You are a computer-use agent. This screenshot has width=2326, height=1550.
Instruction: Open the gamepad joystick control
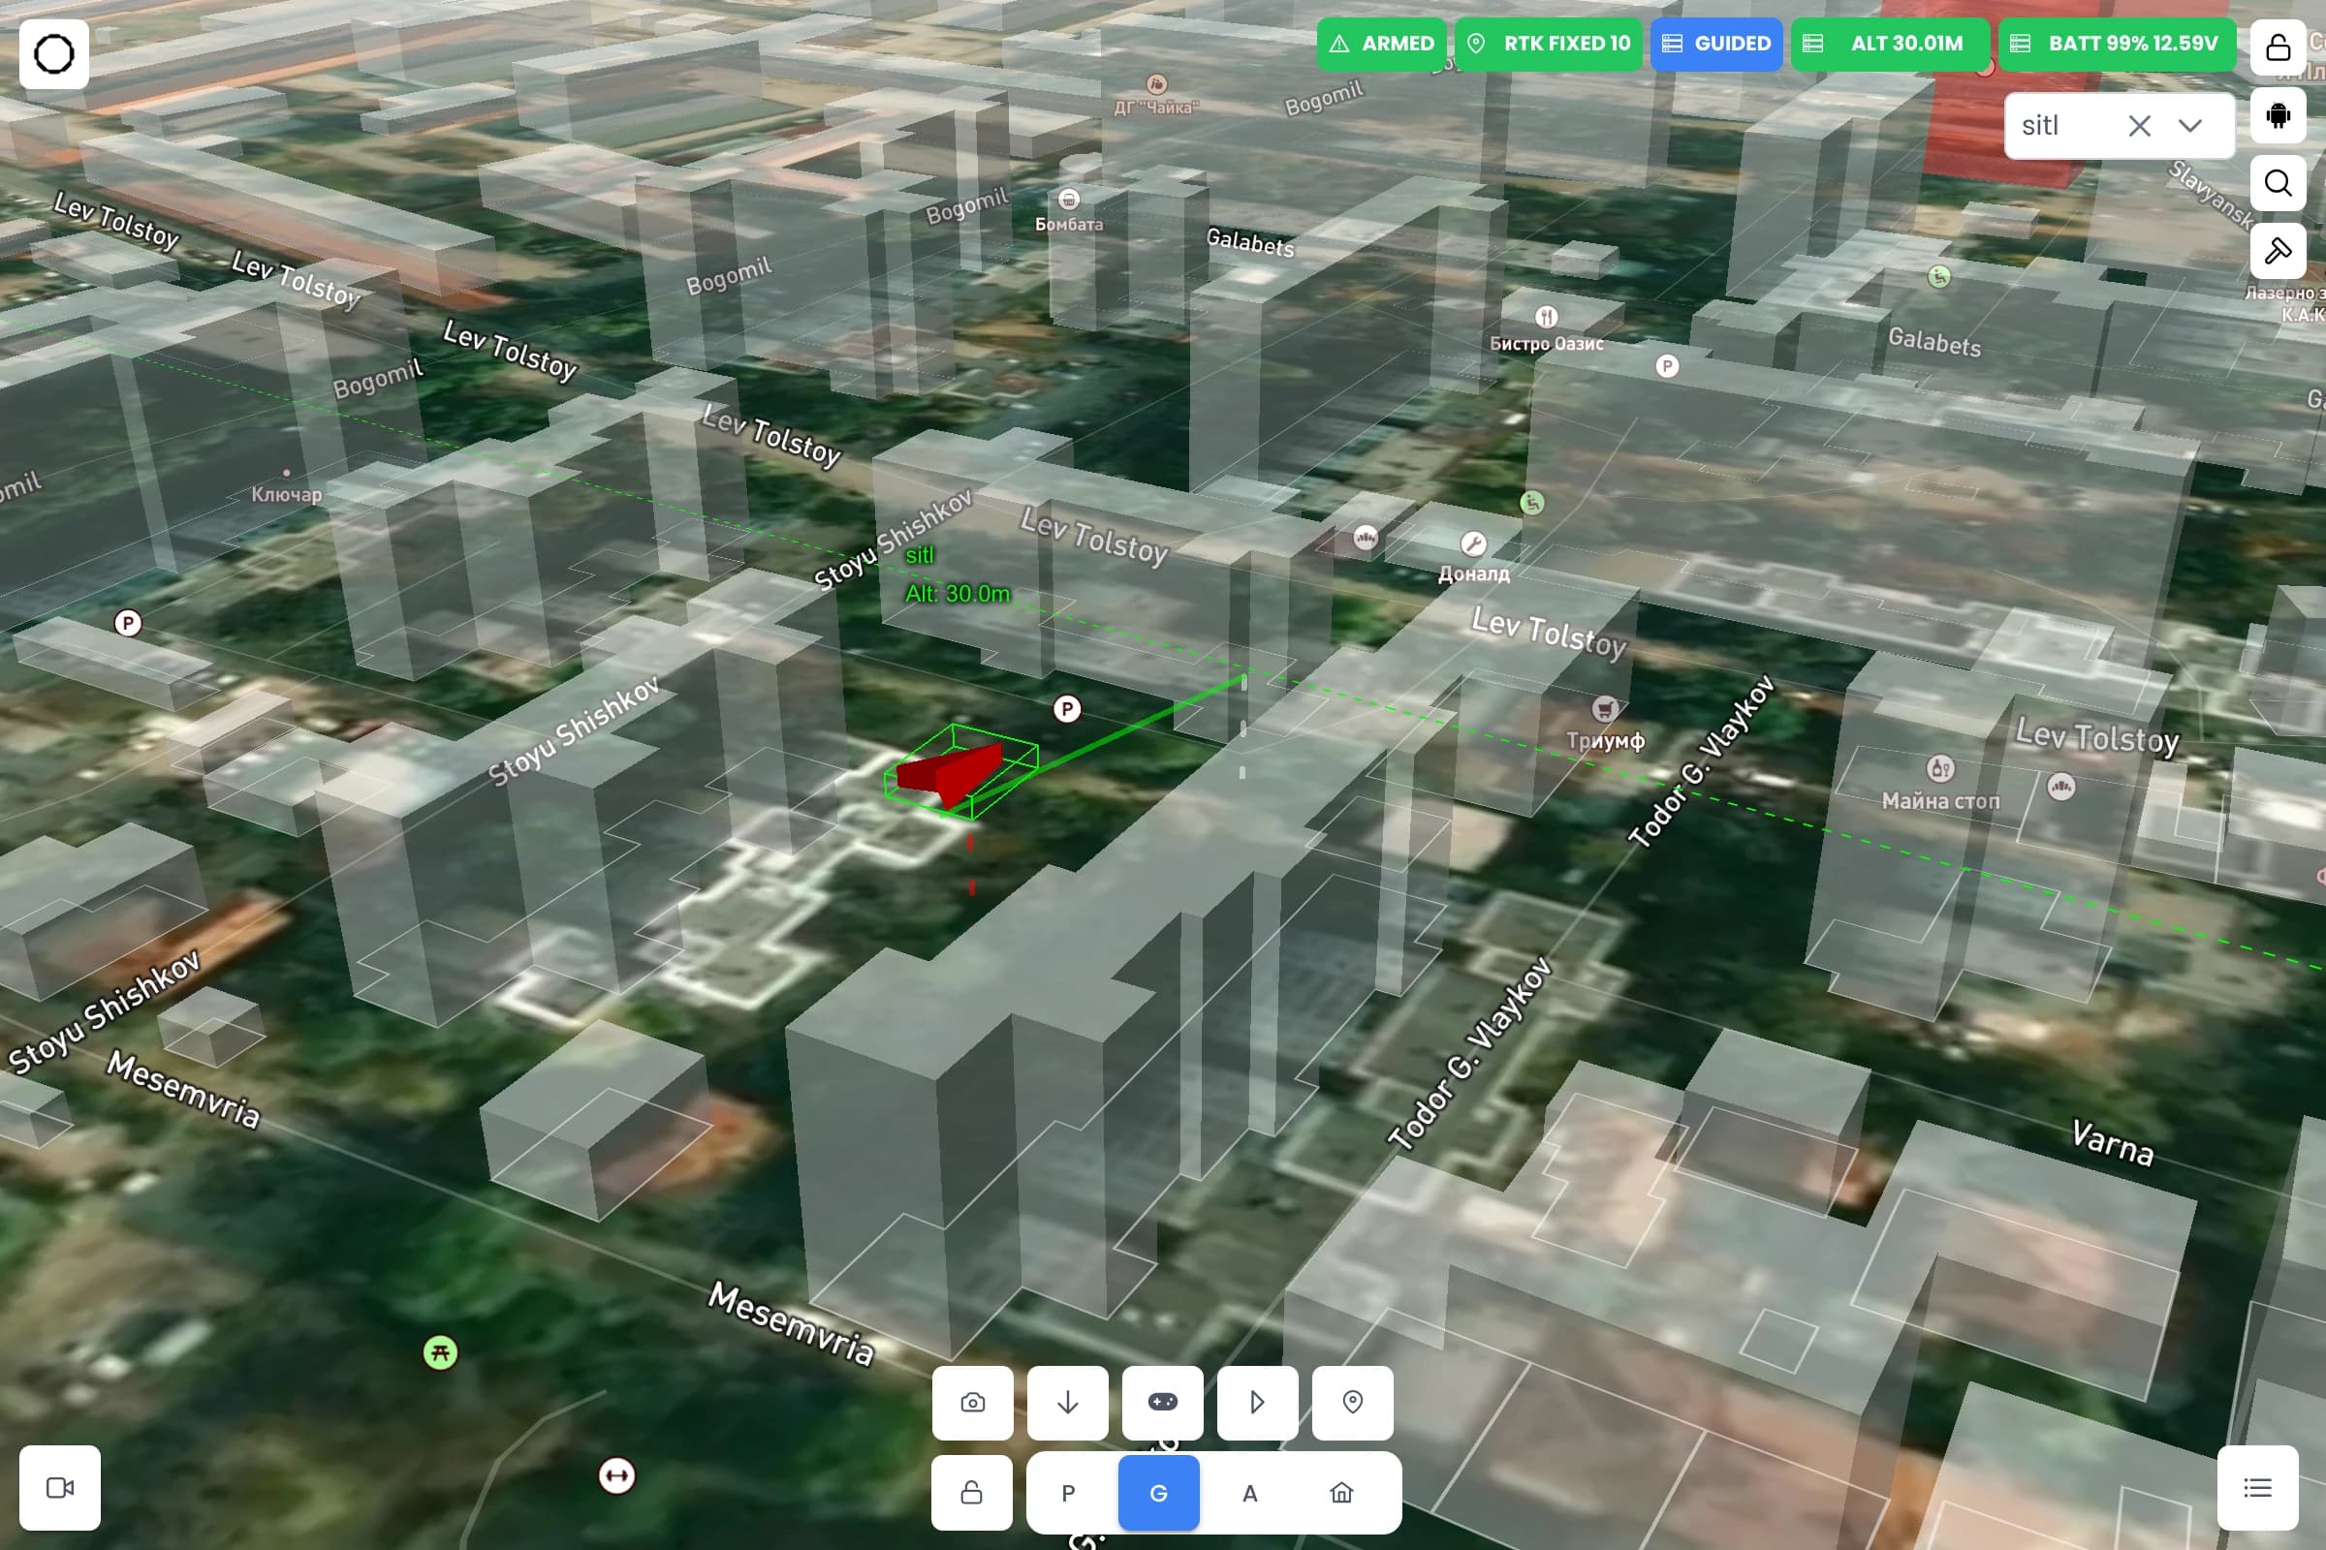pyautogui.click(x=1162, y=1402)
